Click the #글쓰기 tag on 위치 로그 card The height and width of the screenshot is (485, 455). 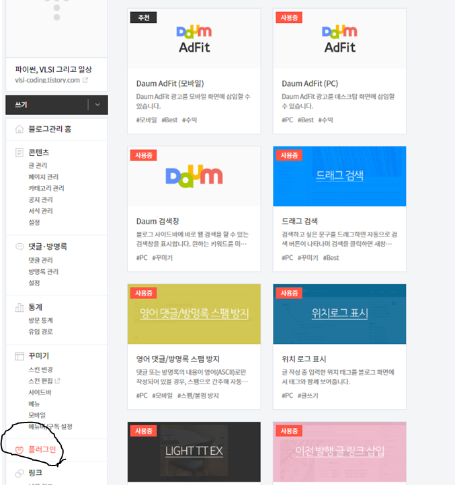(308, 396)
